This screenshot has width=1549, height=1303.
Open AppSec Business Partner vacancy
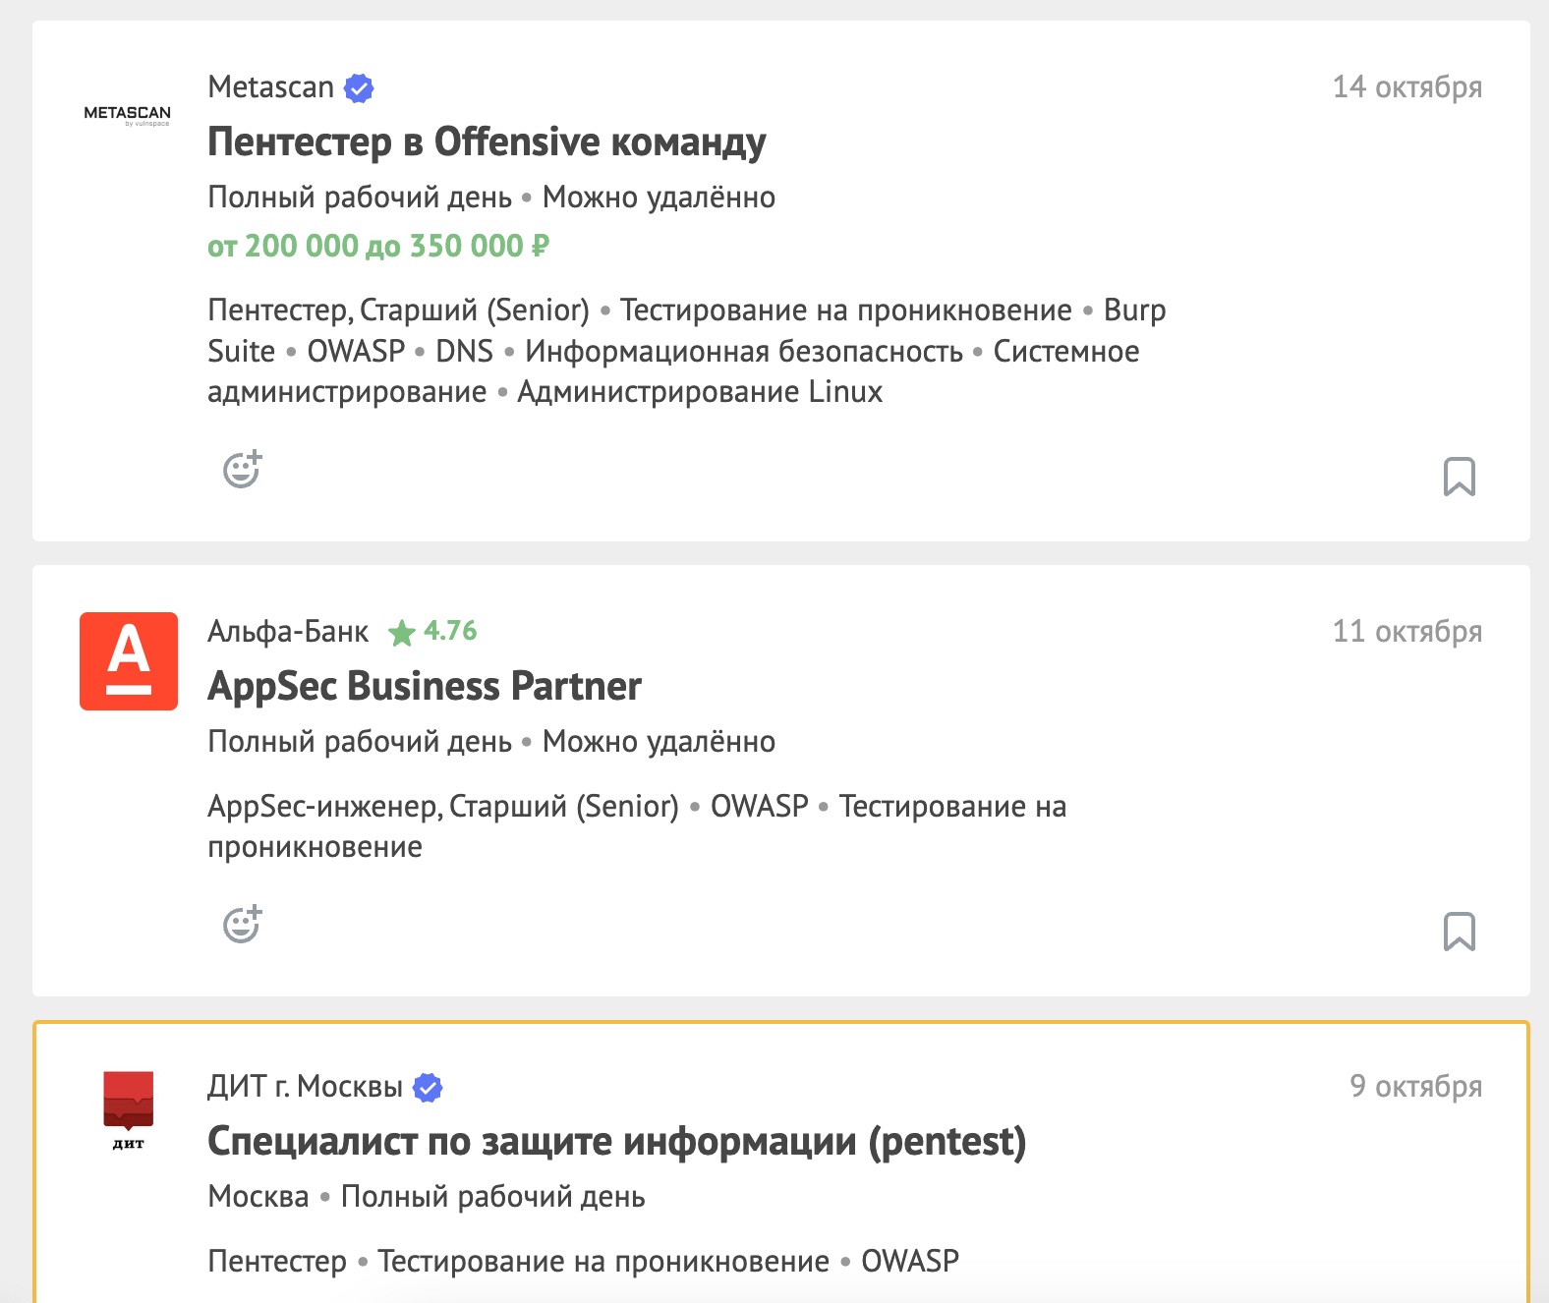[424, 686]
